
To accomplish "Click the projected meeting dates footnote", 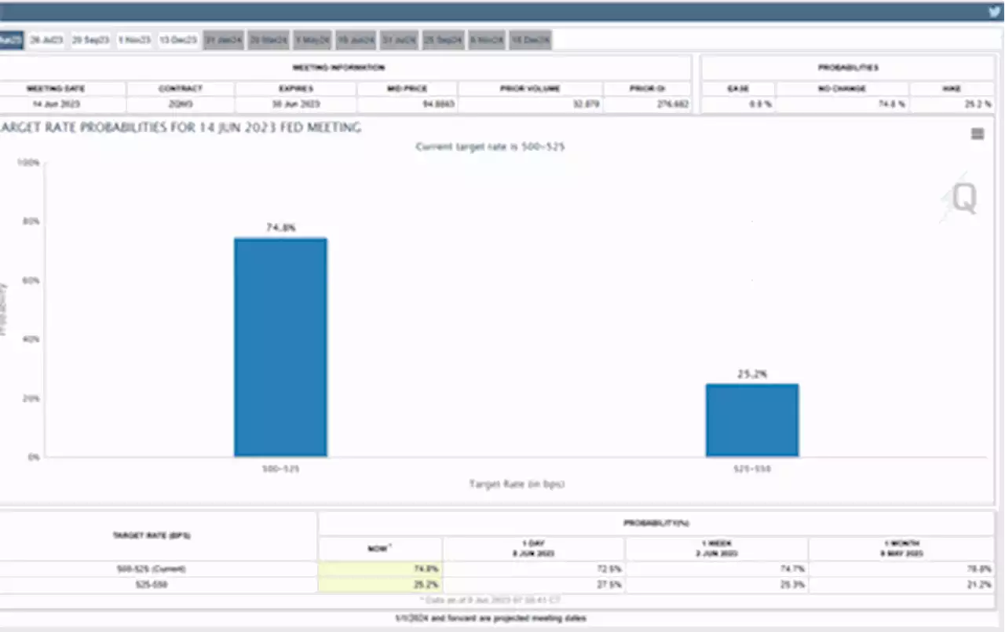I will click(x=490, y=619).
